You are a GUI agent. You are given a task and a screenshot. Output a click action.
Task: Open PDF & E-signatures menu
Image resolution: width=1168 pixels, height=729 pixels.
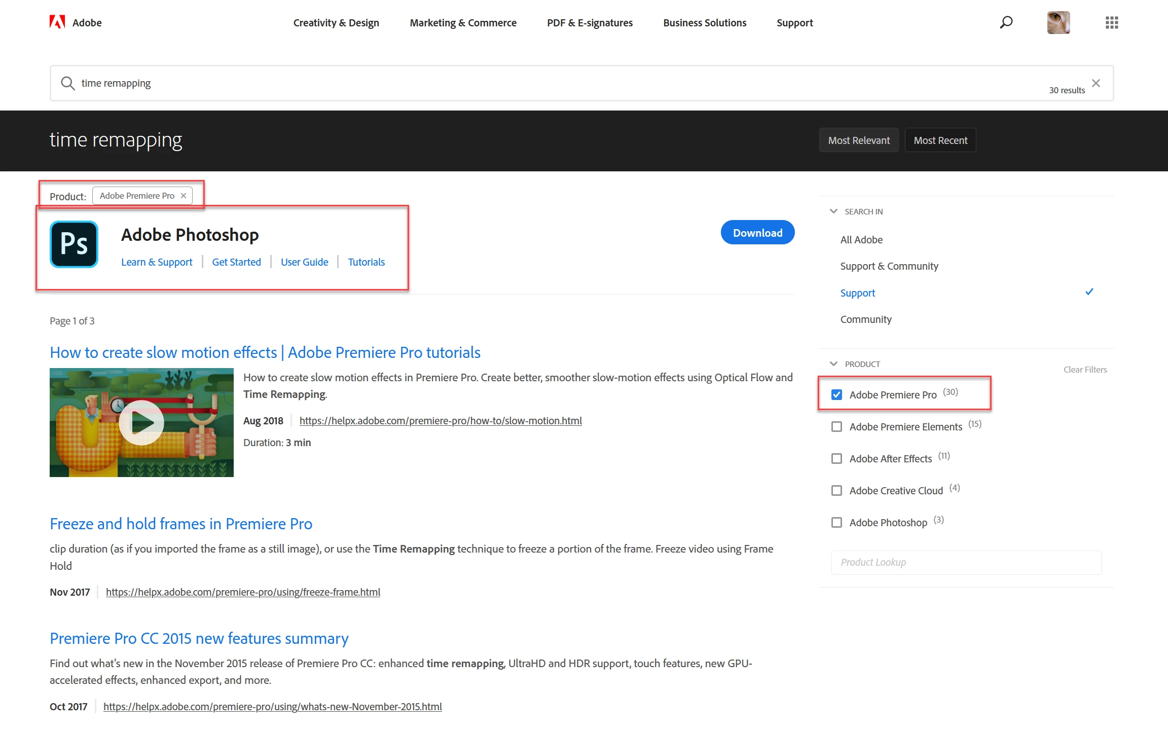click(590, 23)
